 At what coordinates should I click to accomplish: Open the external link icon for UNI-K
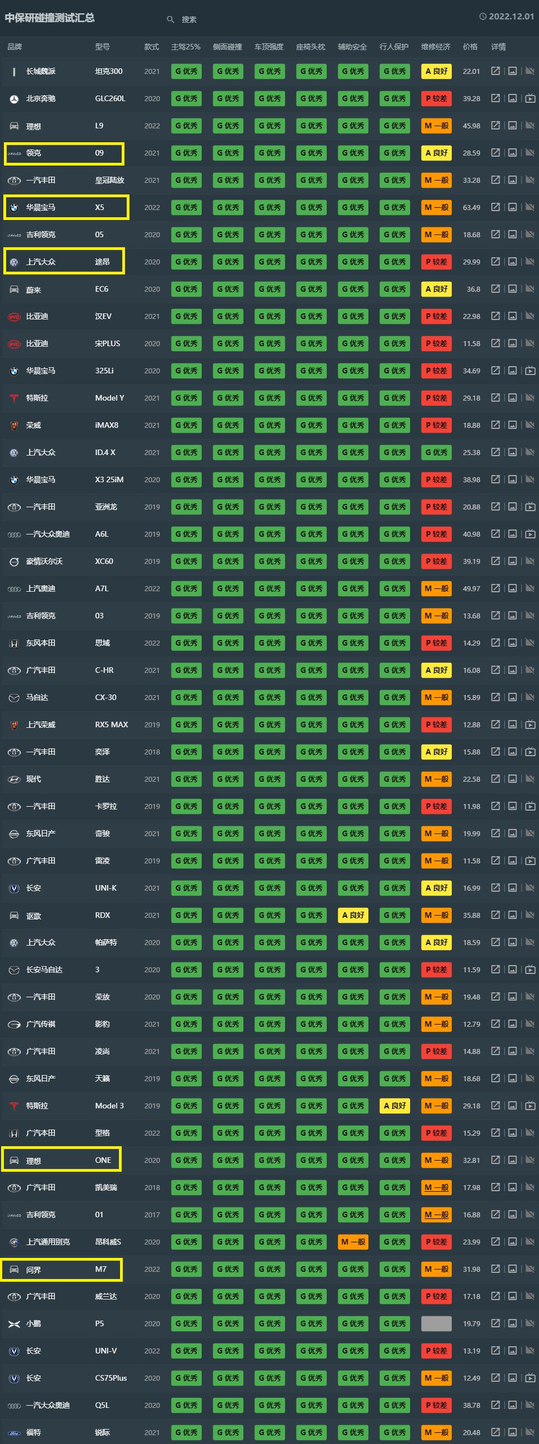495,888
